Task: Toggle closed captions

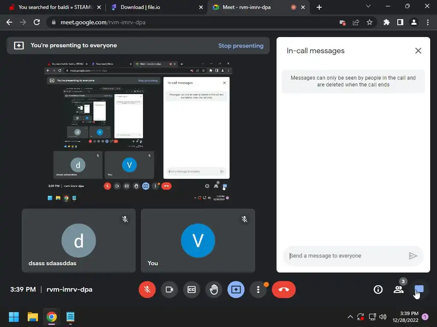Action: tap(192, 290)
